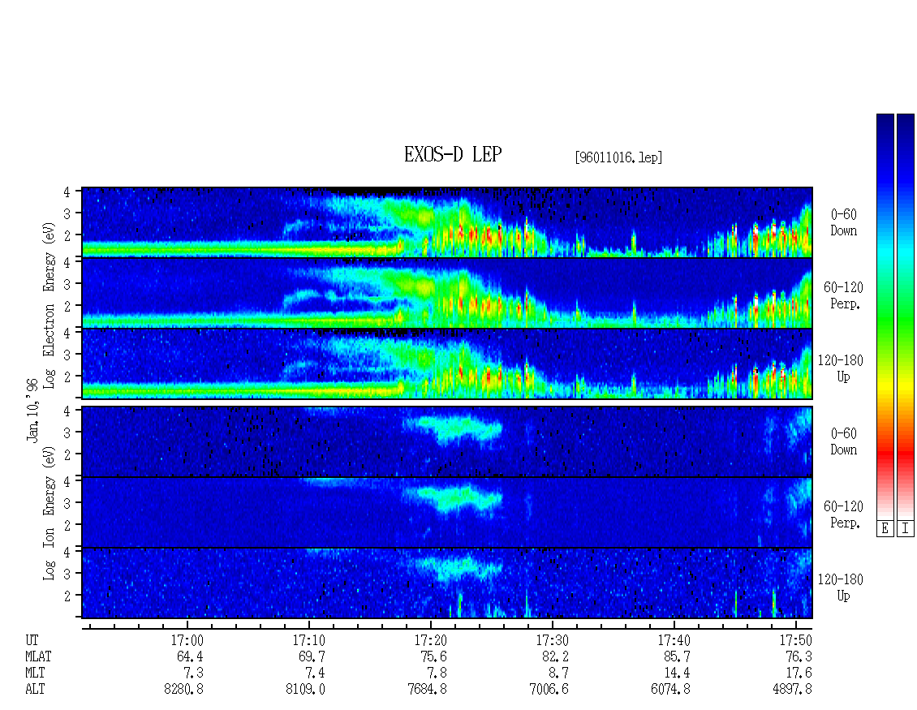Viewport: 917px width, 710px height.
Task: Select the MLAT row header
Action: [38, 656]
